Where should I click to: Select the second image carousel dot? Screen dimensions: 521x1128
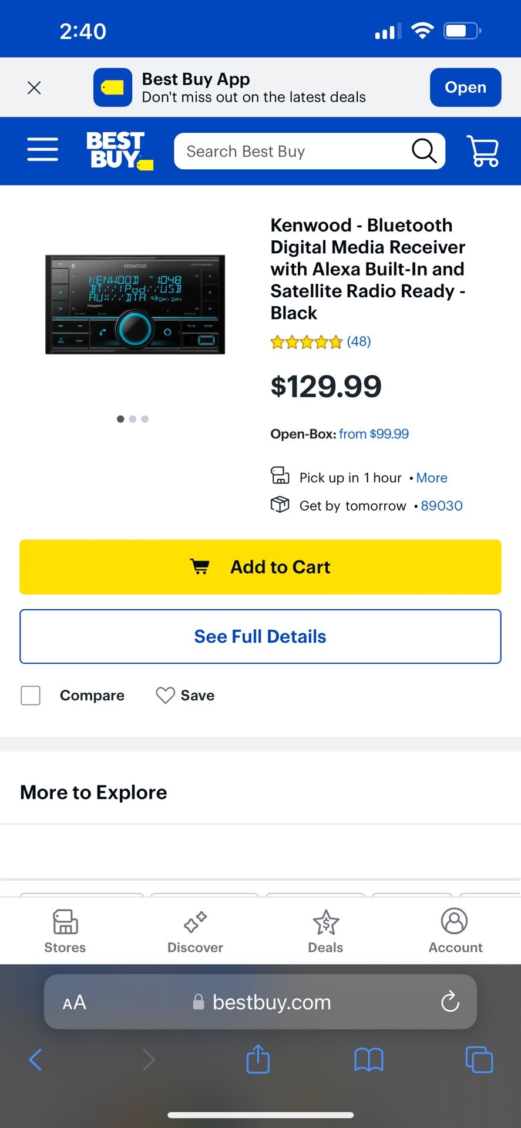click(x=133, y=419)
